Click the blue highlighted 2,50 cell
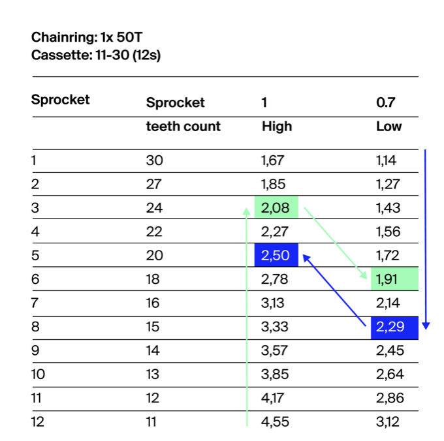444x441 pixels. pos(276,255)
